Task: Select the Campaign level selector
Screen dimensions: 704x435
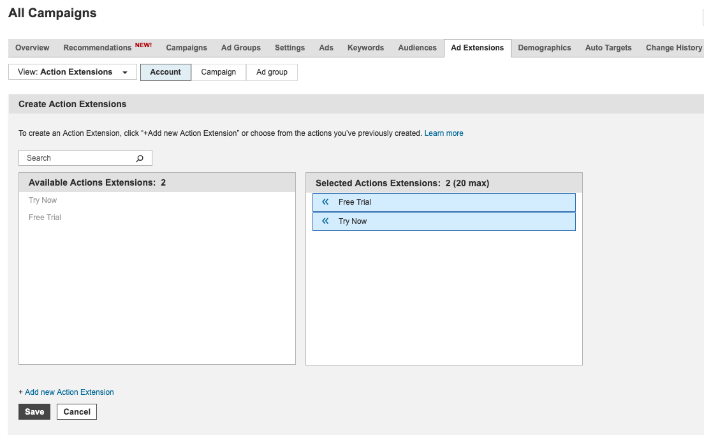Action: click(x=219, y=72)
